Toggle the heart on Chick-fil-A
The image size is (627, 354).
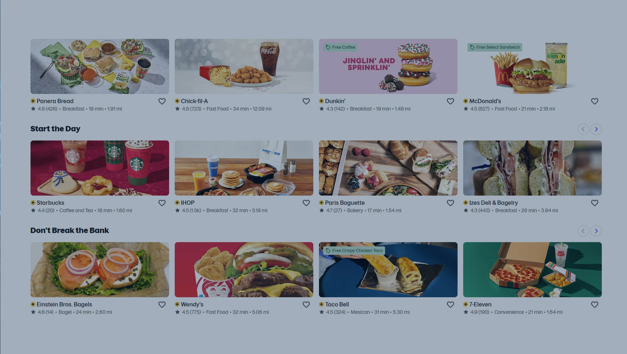306,101
